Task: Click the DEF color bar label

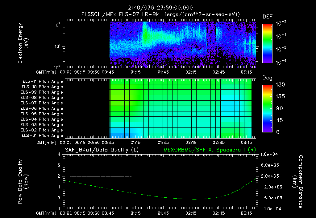Action: pyautogui.click(x=268, y=17)
